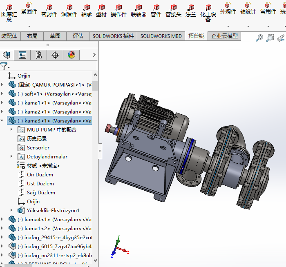This screenshot has height=267, width=286.
Task: Expand the ÇAMUR POMPASI<1> component
Action: pos(2,85)
